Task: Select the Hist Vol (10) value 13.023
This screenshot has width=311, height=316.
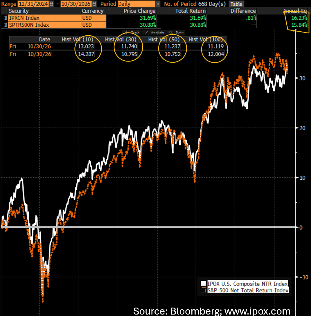Action: click(86, 46)
